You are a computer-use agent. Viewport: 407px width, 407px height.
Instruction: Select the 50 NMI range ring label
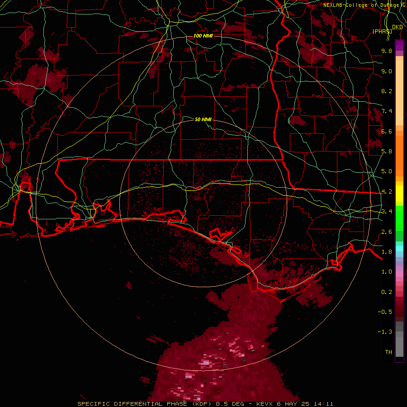click(203, 119)
